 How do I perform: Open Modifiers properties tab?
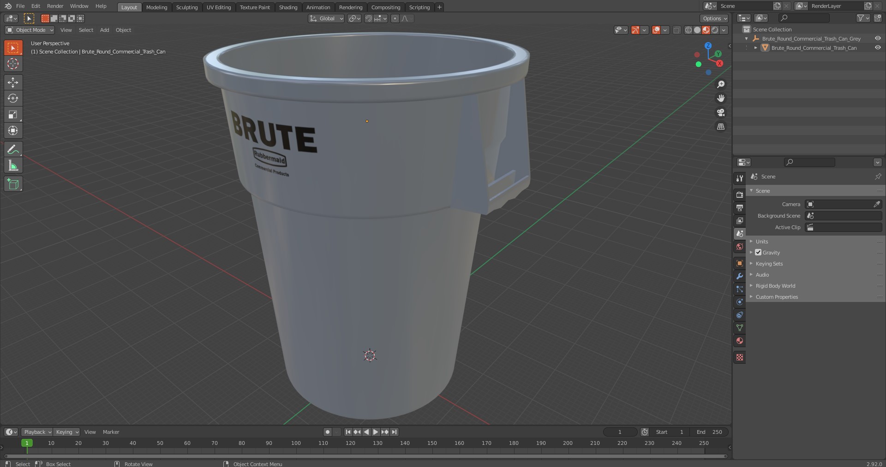click(740, 276)
